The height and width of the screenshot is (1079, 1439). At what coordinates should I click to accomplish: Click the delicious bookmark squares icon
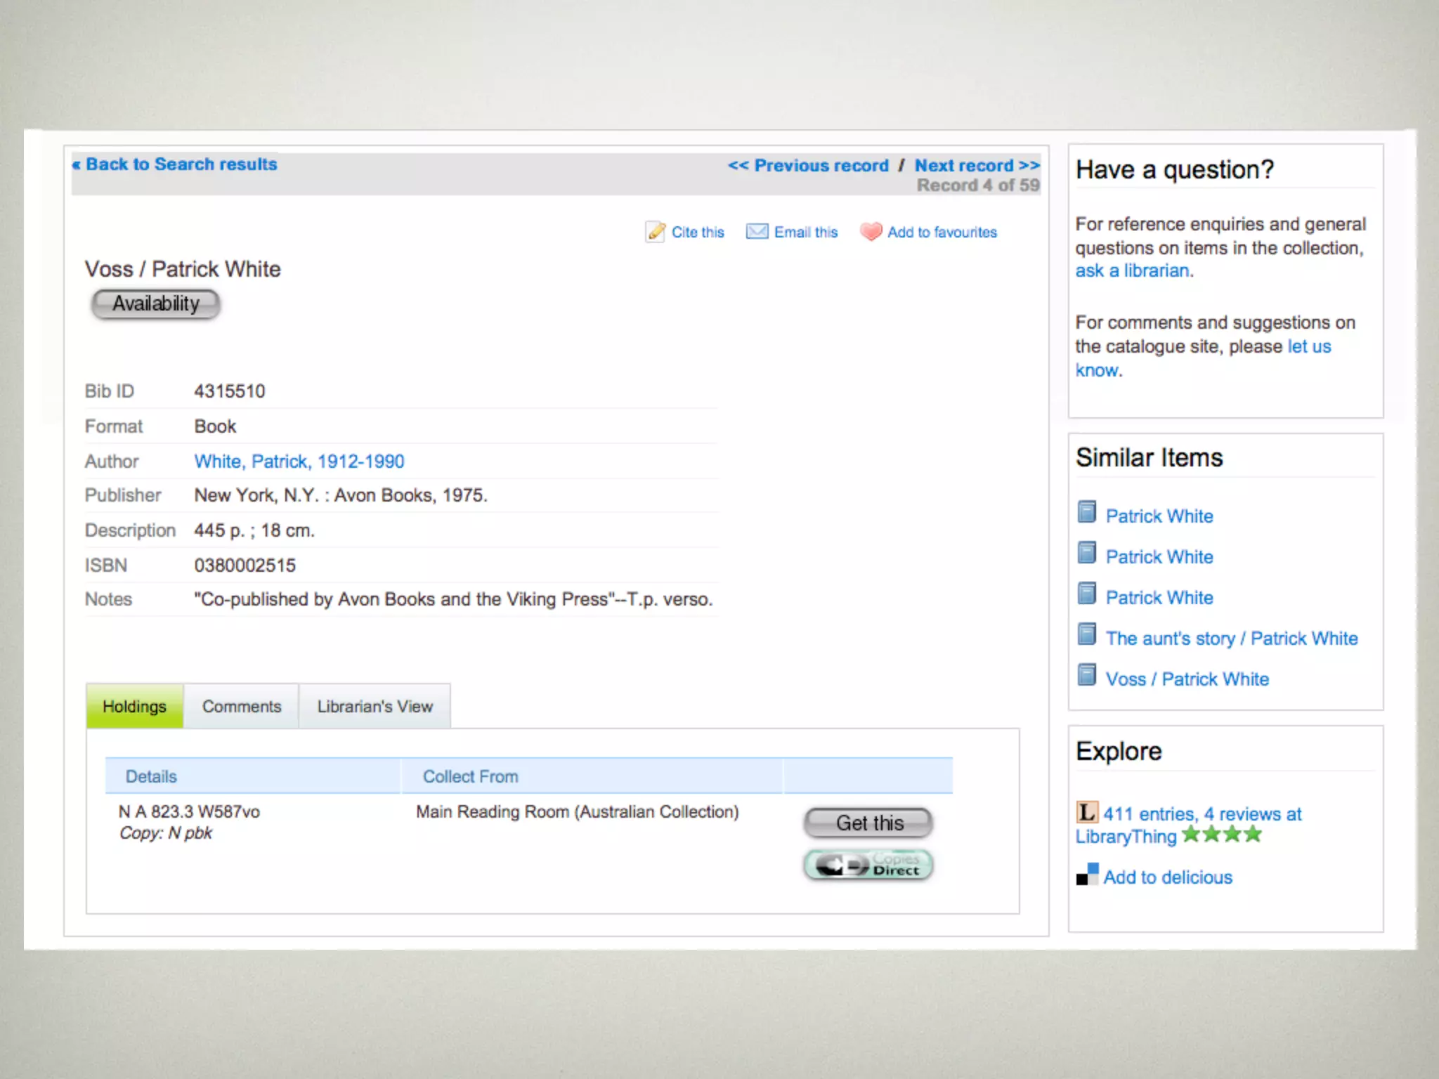click(1087, 875)
